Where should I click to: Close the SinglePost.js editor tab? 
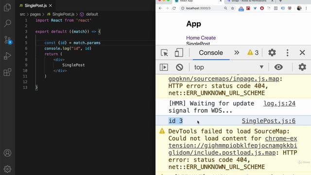click(51, 5)
